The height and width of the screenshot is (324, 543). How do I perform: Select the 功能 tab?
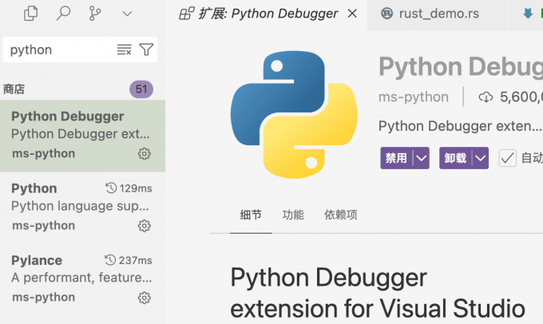tap(292, 215)
